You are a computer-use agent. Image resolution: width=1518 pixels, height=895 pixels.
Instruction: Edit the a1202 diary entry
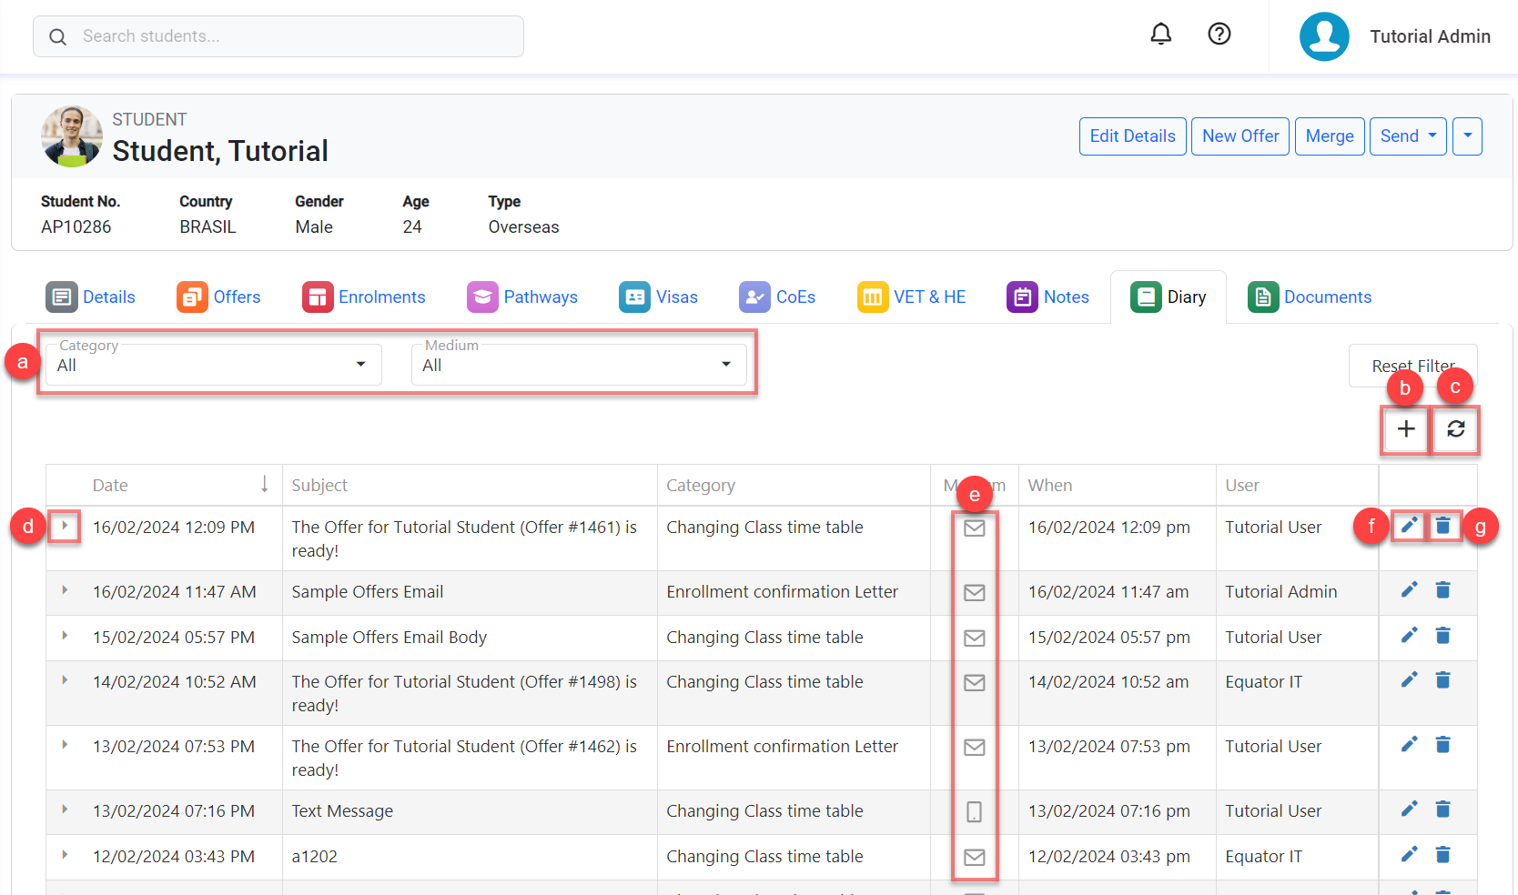[1409, 855]
